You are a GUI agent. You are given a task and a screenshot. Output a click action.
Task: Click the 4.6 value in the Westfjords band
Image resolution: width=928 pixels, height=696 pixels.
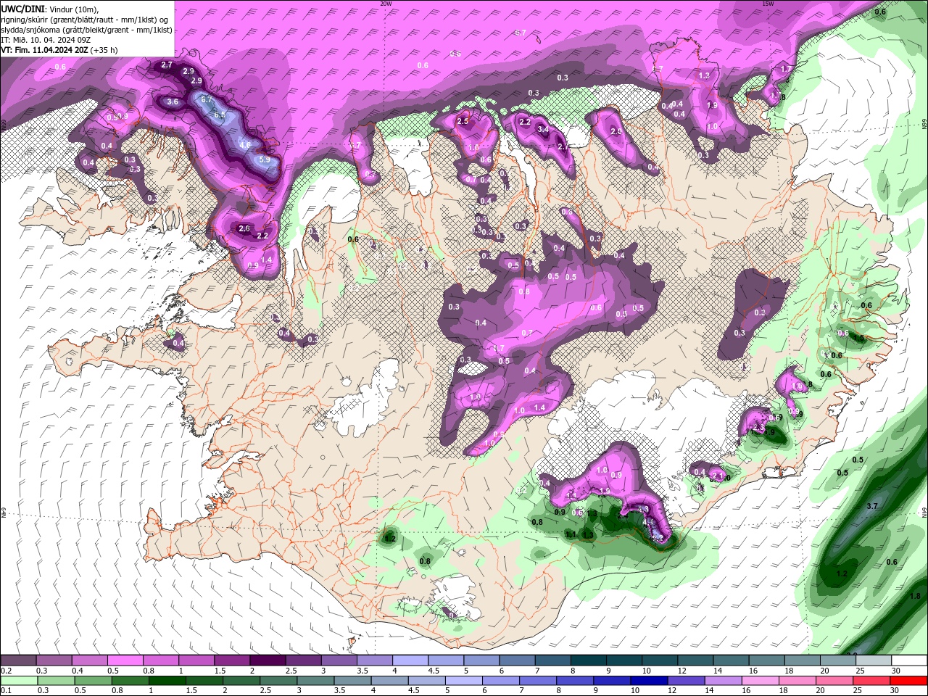pos(245,145)
